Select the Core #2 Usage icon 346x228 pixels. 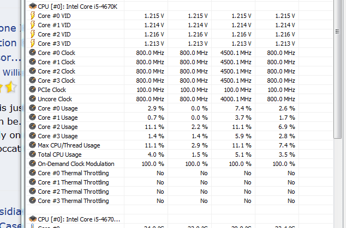coord(32,127)
